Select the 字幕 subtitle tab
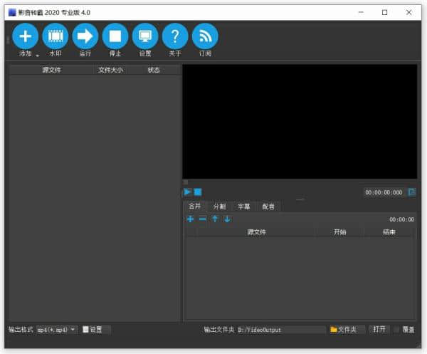This screenshot has width=427, height=354. point(244,207)
